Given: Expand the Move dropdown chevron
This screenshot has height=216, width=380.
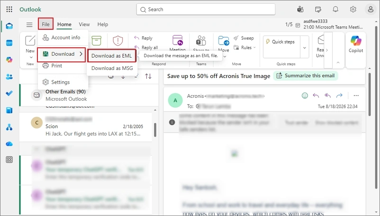Looking at the screenshot, I should (225, 56).
